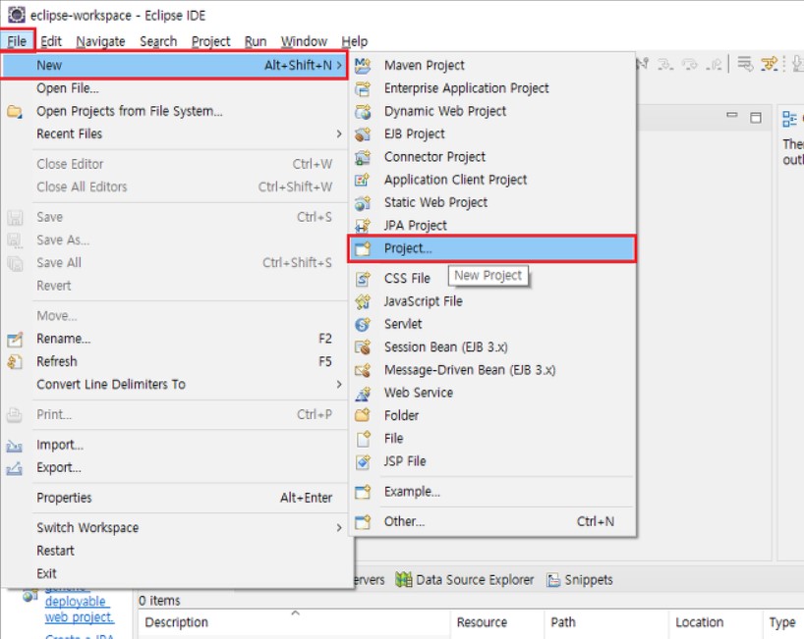Maximize the editor area panel
This screenshot has height=639, width=804.
tap(756, 117)
